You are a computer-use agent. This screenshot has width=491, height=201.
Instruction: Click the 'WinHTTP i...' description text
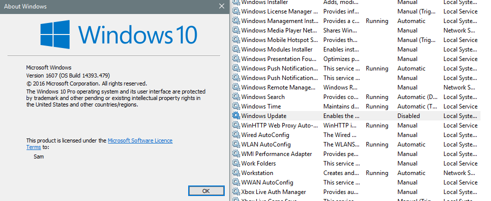(x=340, y=125)
